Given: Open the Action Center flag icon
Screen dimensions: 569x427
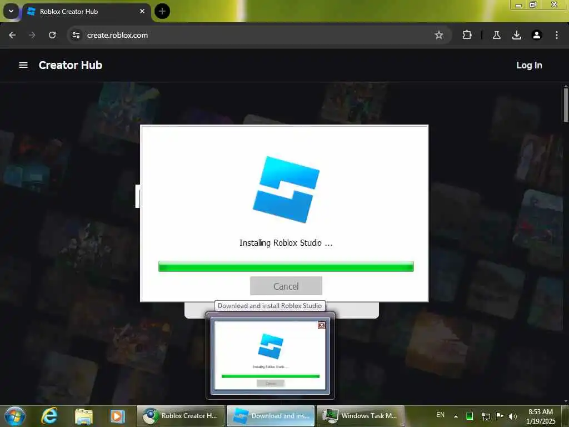Looking at the screenshot, I should click(x=500, y=416).
